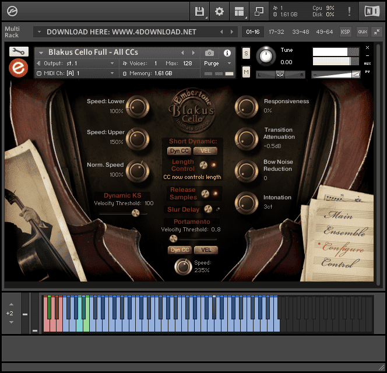Switch to 33-48 rack page
The width and height of the screenshot is (387, 373).
click(x=300, y=32)
